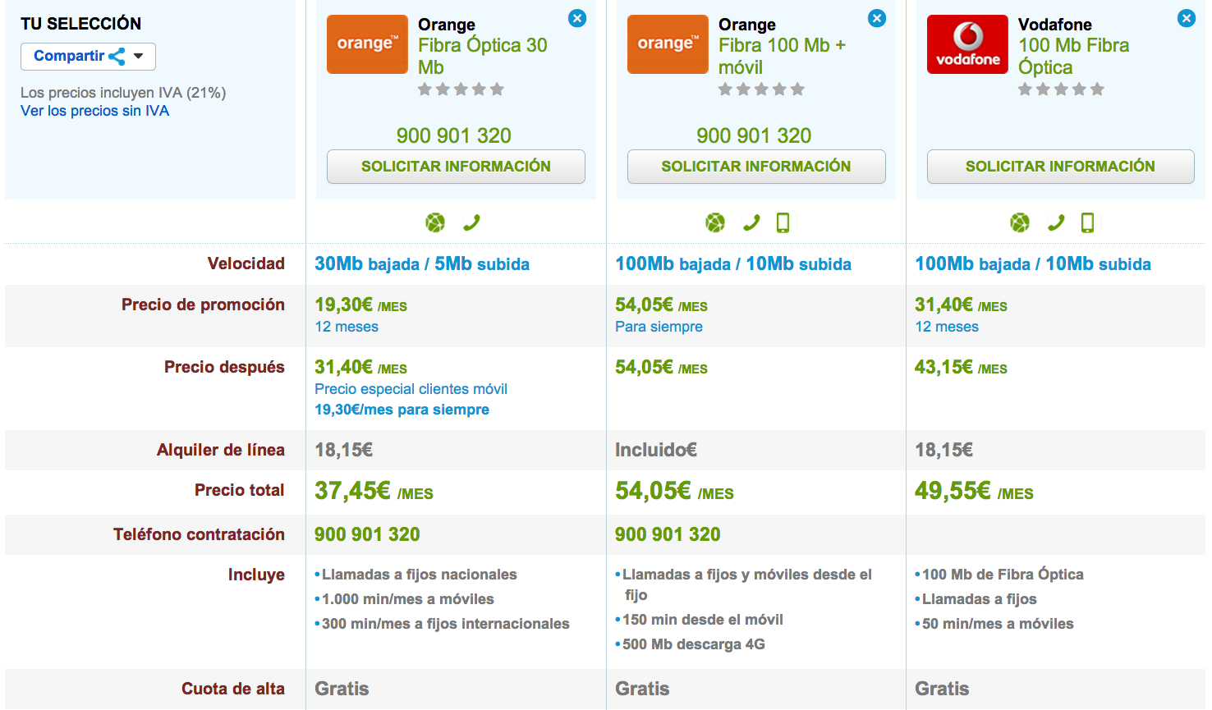Click the Orange logo for Fibra 100 Mb + móvil

click(x=668, y=44)
